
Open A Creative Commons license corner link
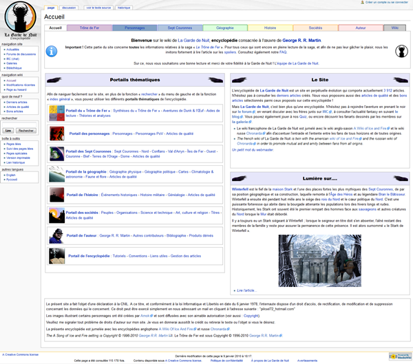[x=20, y=354]
